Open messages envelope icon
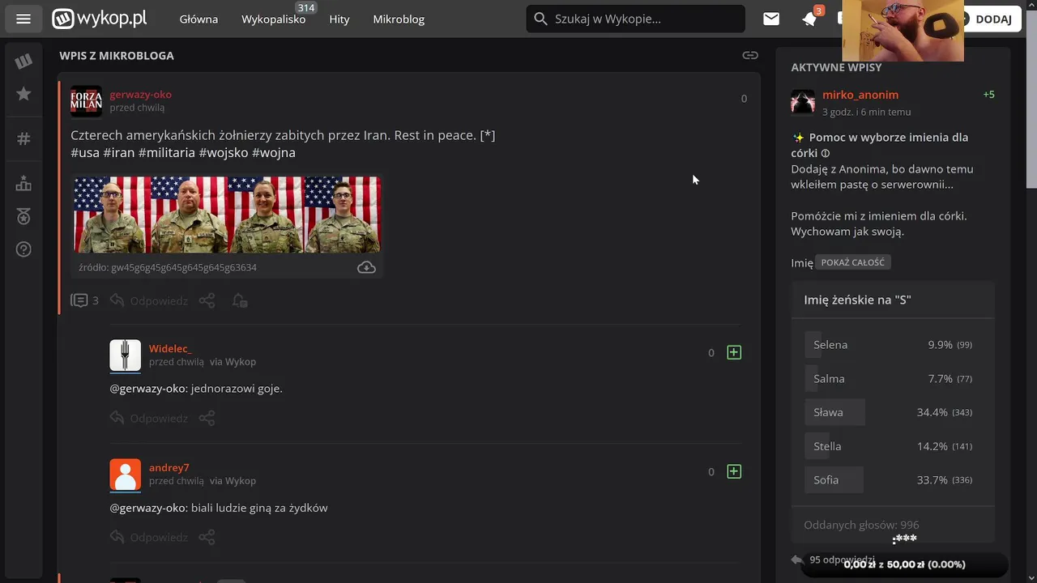Viewport: 1037px width, 583px height. click(771, 19)
